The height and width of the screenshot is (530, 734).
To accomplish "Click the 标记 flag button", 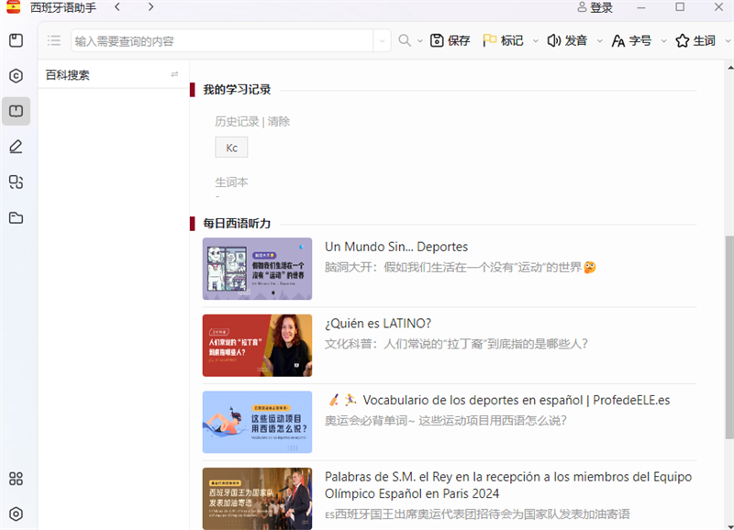I will pos(503,40).
